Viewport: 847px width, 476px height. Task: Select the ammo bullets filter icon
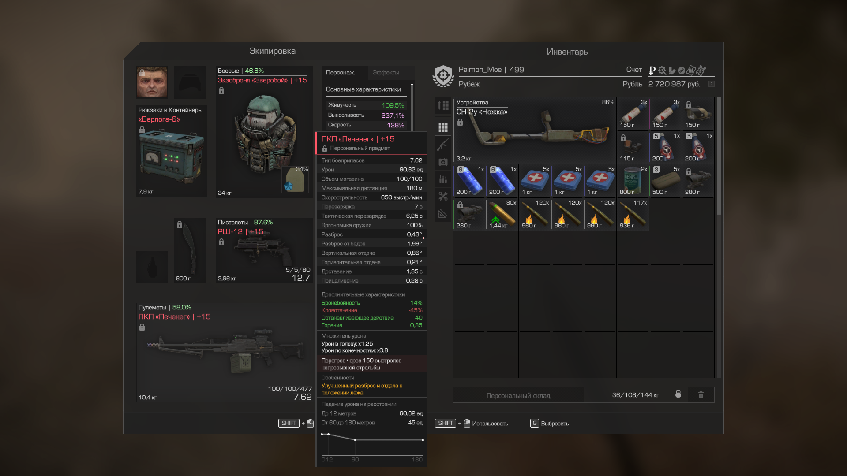pos(443,179)
